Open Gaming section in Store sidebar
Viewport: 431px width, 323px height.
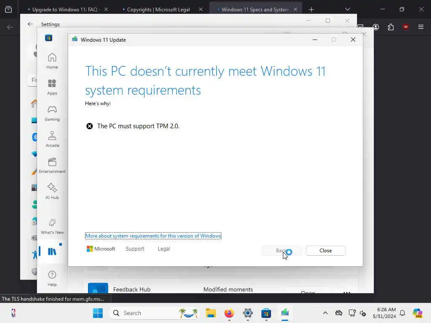coord(52,113)
